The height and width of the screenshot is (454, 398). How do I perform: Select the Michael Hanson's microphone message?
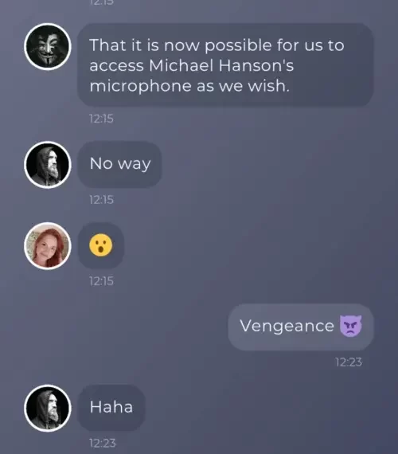click(x=225, y=65)
